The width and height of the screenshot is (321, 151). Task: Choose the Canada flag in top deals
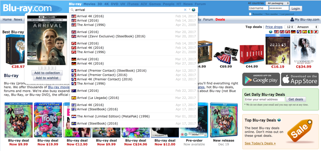point(288,32)
